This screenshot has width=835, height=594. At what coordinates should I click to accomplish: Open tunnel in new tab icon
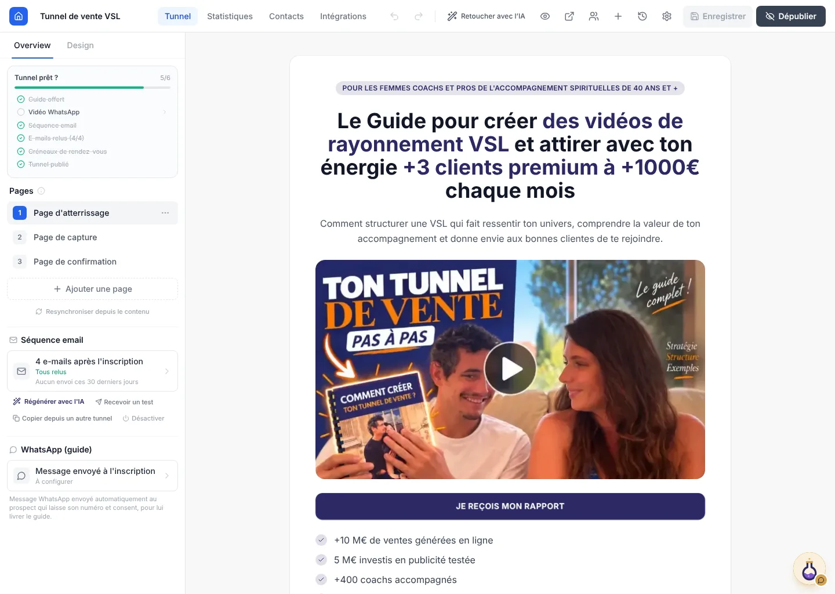click(x=569, y=16)
